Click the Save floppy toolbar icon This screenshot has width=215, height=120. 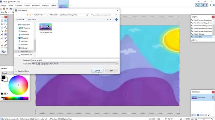(7, 9)
